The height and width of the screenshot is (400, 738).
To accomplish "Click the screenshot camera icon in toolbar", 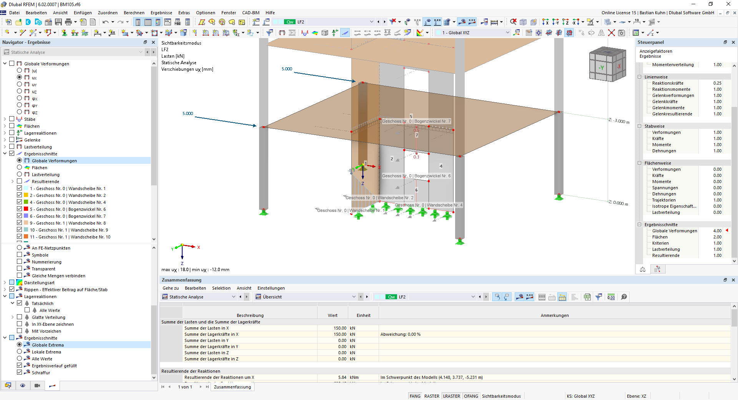I will click(622, 33).
